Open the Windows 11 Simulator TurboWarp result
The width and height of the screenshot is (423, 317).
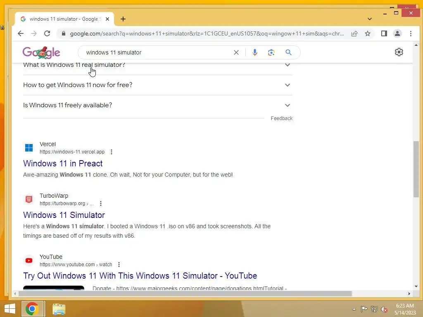[x=64, y=215]
